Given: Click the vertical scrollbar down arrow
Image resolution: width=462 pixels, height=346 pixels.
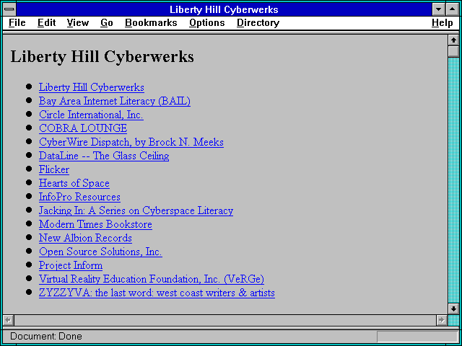Looking at the screenshot, I should click(x=453, y=309).
